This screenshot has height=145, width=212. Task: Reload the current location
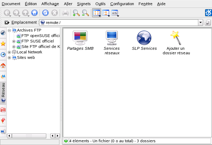pos(45,13)
